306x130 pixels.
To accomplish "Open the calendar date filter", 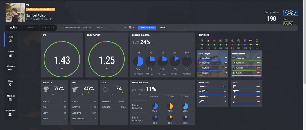I will (x=132, y=27).
